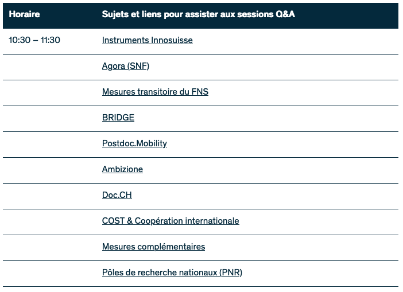
Task: Open the Doc.CH session link
Action: click(117, 195)
